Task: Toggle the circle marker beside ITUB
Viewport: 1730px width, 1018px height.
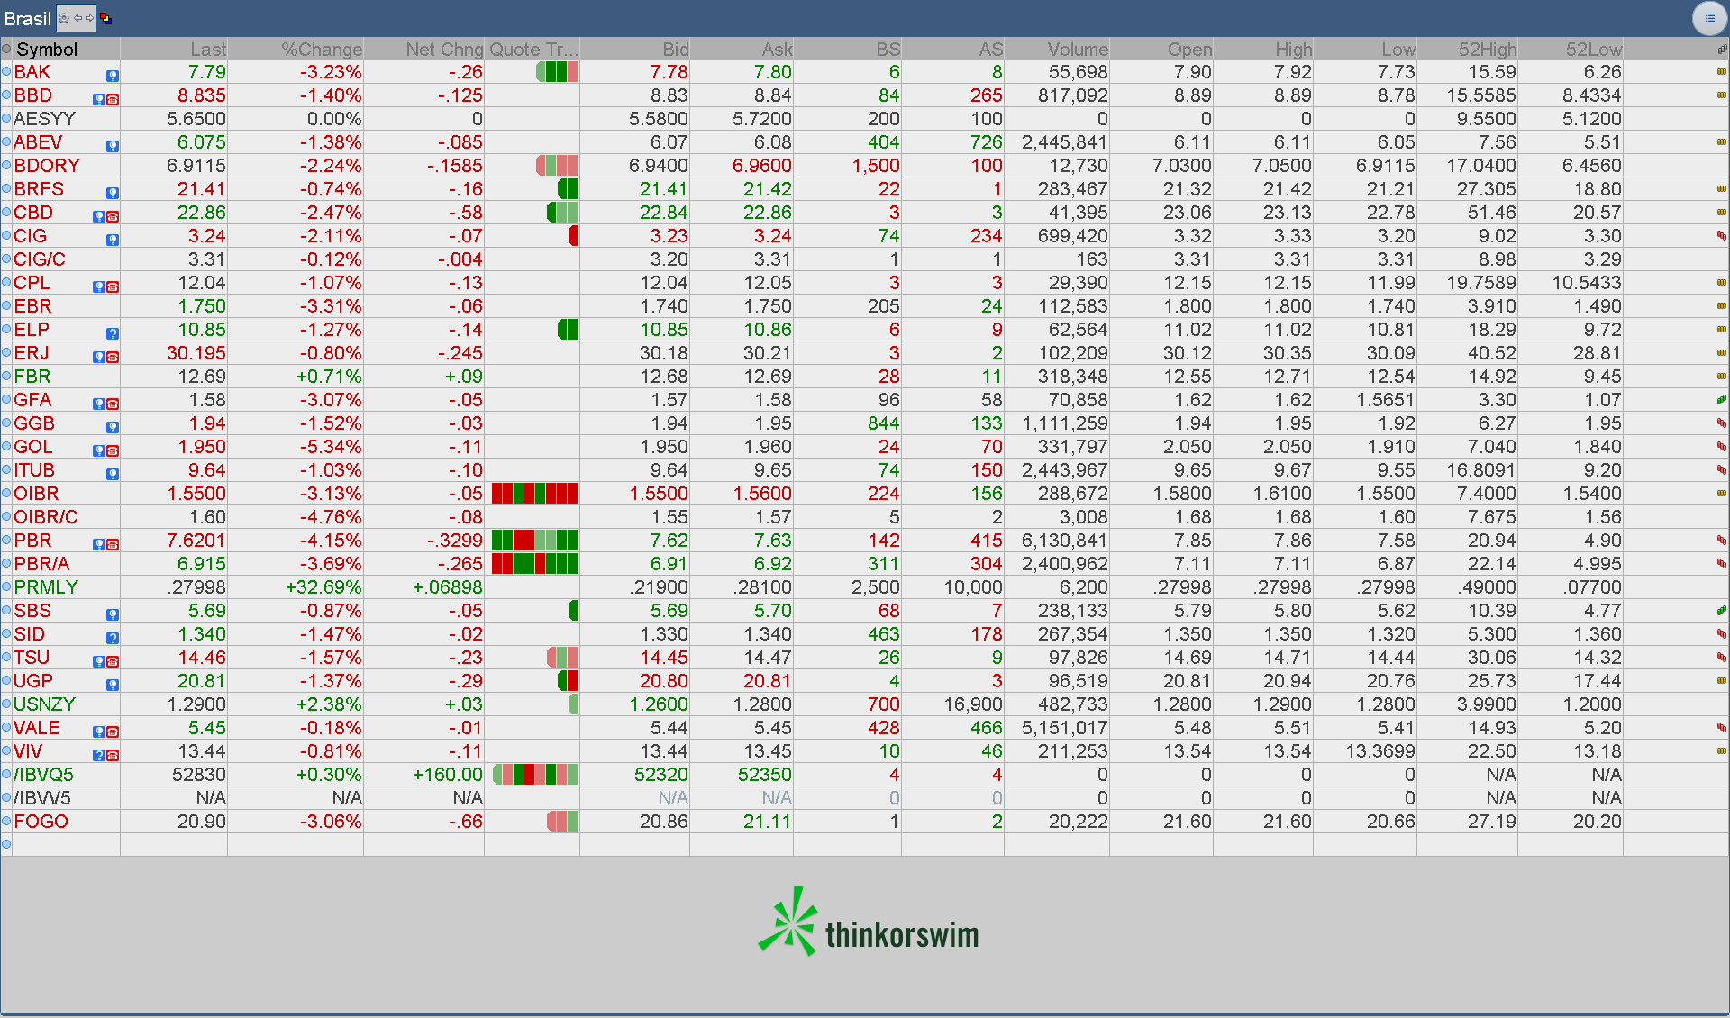Action: tap(6, 470)
